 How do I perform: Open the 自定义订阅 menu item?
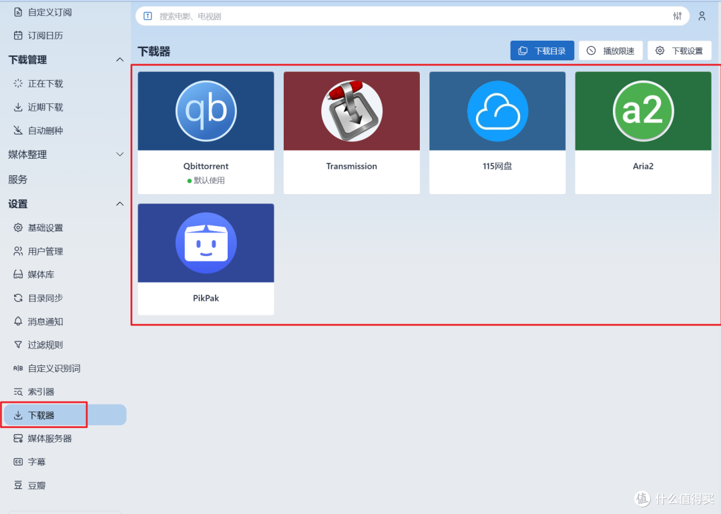coord(49,12)
